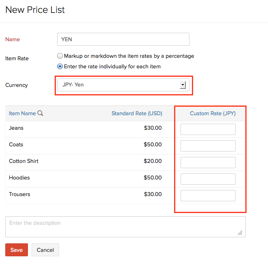Select the markup or markdown percentage option

tap(60, 56)
